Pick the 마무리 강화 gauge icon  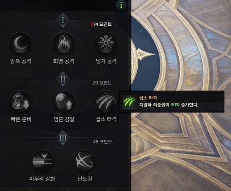(42, 160)
